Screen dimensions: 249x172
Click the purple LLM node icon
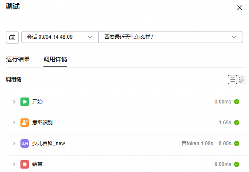(x=25, y=143)
